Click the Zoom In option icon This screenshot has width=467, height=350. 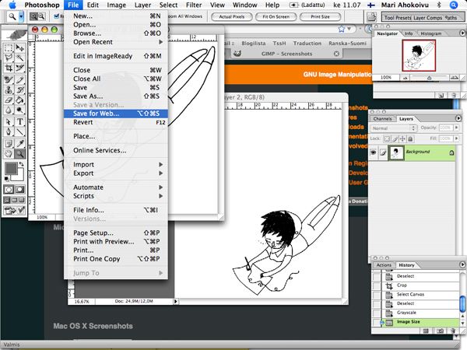(33, 16)
